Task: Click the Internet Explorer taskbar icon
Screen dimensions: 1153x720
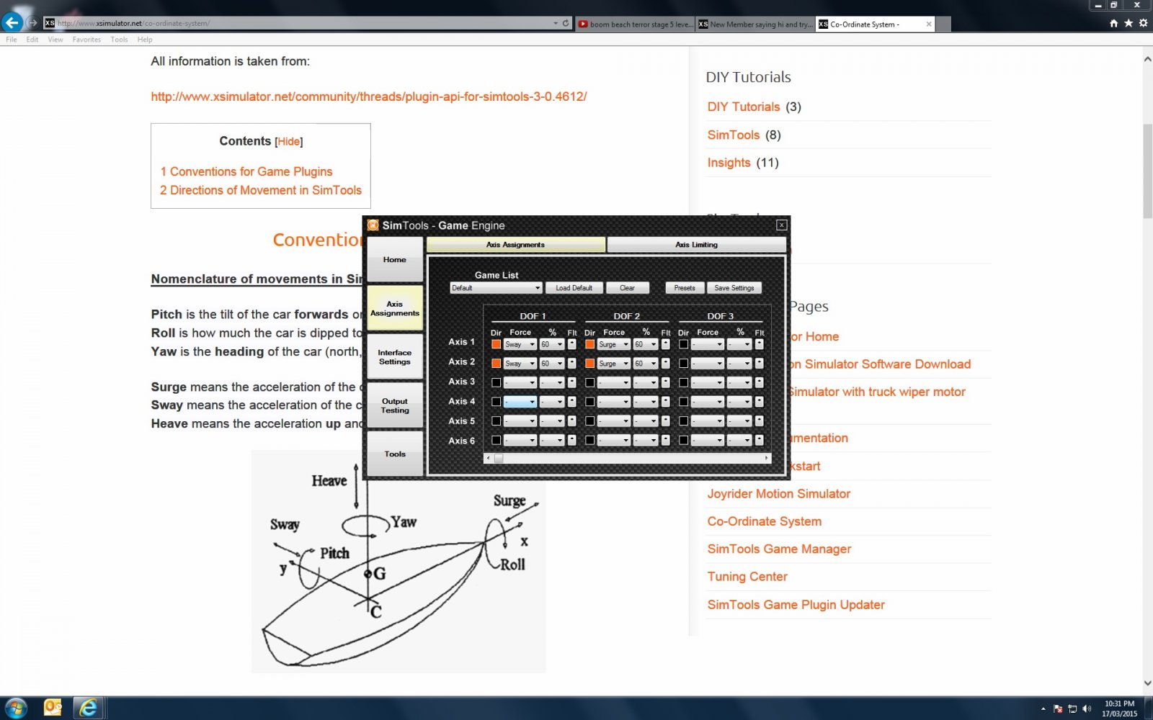Action: pyautogui.click(x=88, y=708)
